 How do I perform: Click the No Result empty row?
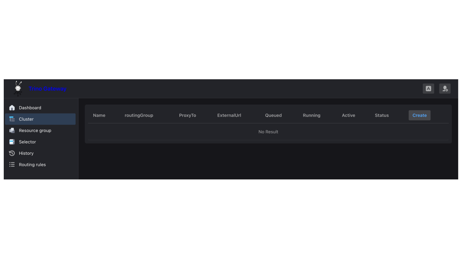(268, 132)
